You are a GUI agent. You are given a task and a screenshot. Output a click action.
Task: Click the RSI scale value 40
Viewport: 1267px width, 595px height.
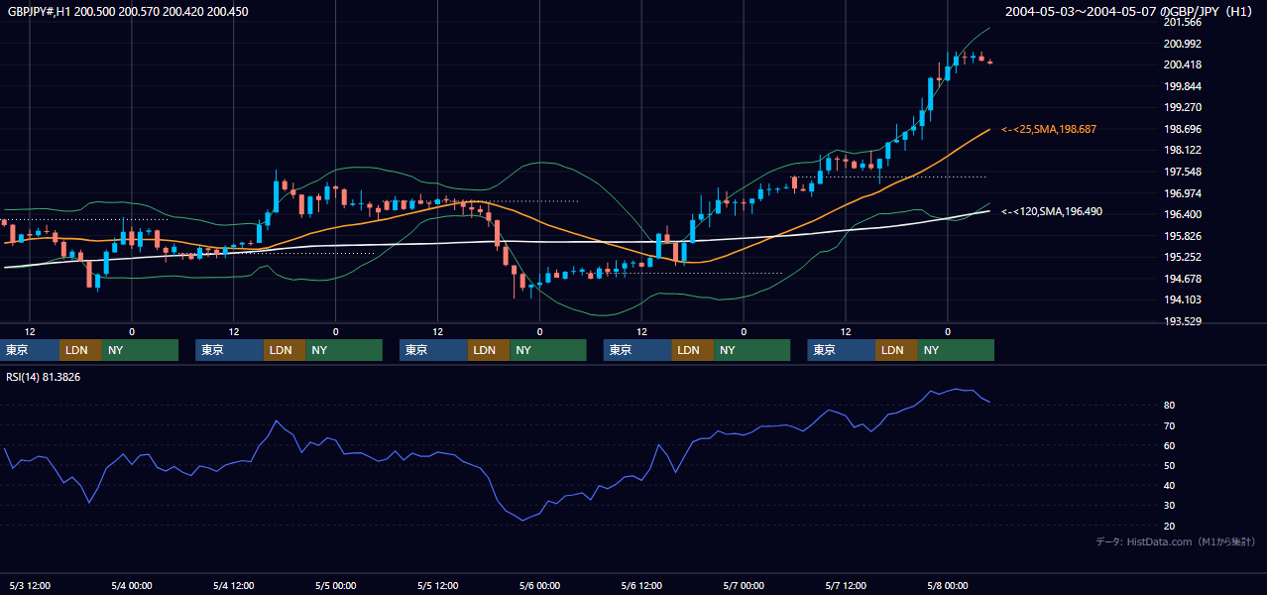coord(1170,485)
